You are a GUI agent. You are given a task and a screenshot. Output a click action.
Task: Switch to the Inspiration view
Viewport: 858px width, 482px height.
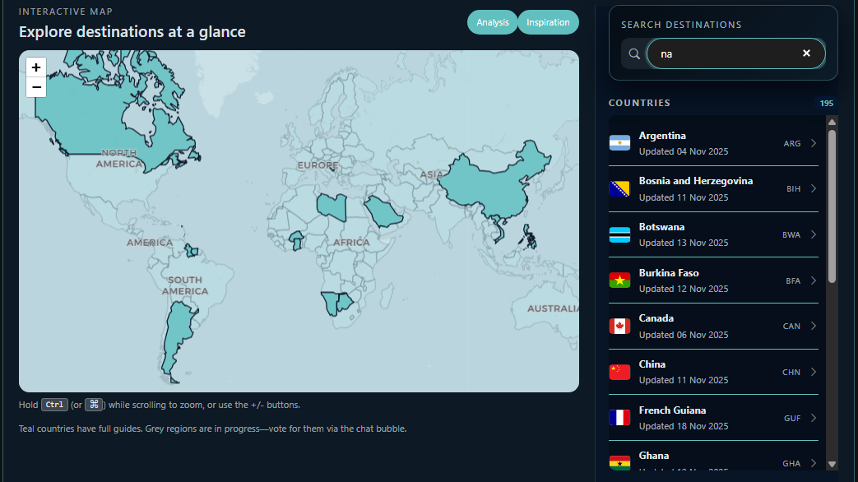[548, 22]
